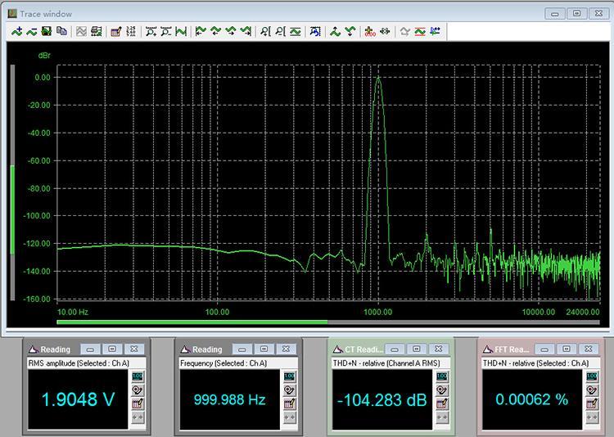614x437 pixels.
Task: Click the 999.988 Hz frequency readout
Action: click(x=229, y=400)
